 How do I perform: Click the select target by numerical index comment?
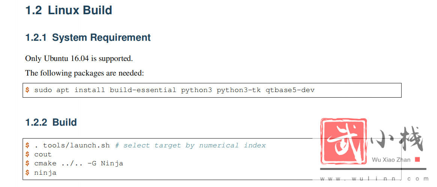click(x=190, y=145)
